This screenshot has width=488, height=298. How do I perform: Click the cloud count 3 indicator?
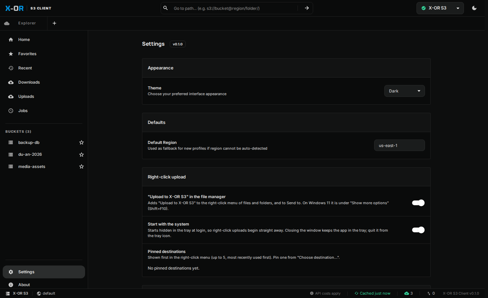click(409, 293)
